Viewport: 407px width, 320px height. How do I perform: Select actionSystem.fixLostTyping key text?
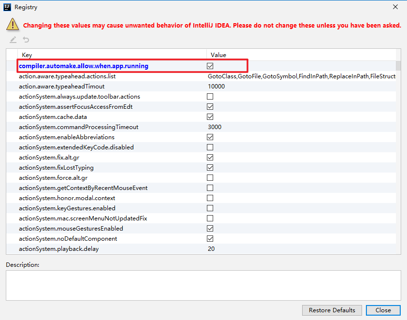[x=56, y=167]
